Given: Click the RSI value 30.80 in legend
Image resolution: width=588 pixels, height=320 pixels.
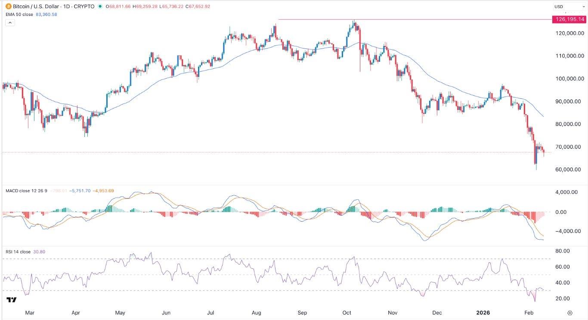Looking at the screenshot, I should point(39,252).
